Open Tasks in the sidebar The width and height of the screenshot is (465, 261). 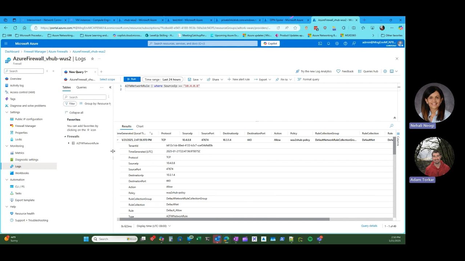(18, 194)
